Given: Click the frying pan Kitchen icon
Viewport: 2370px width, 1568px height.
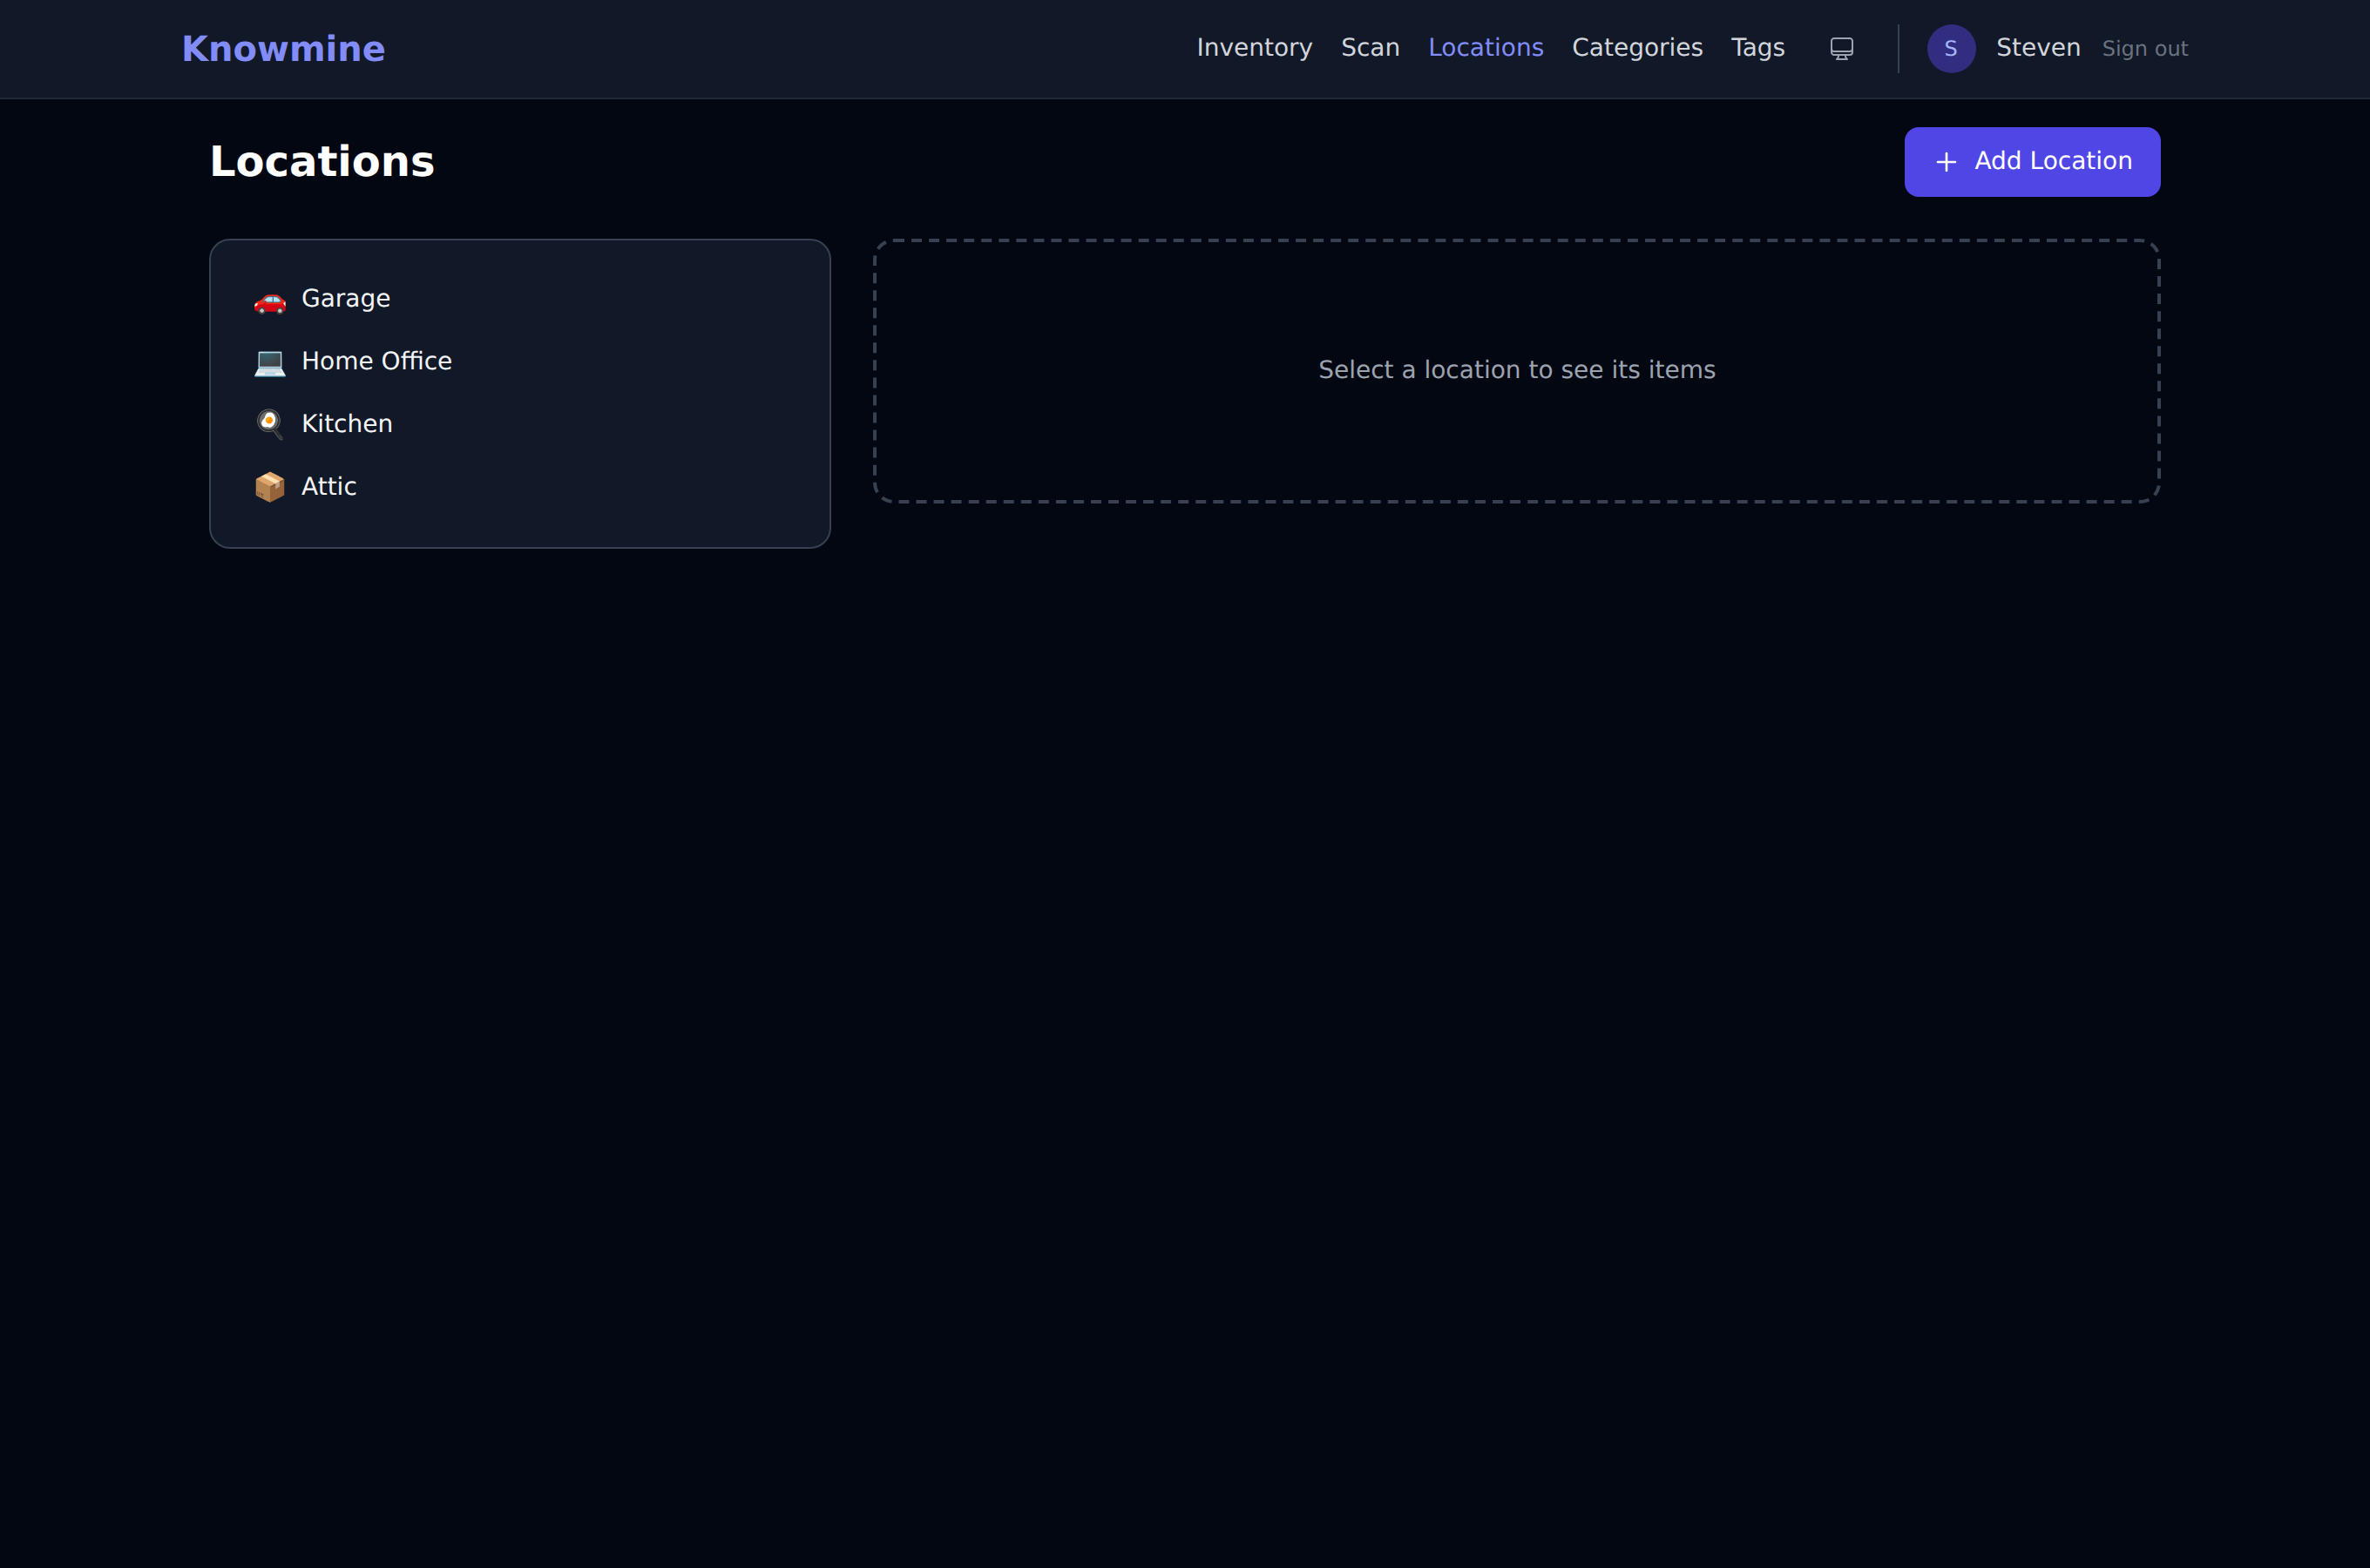Looking at the screenshot, I should click(270, 424).
